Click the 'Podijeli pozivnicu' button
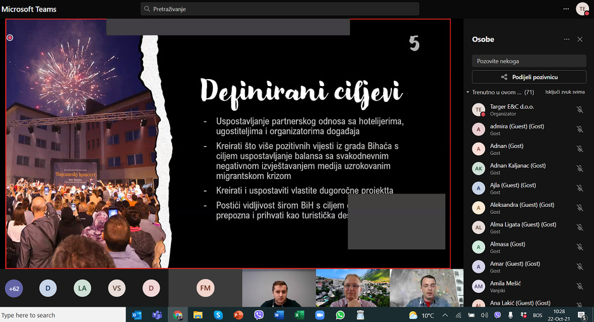 pyautogui.click(x=529, y=77)
